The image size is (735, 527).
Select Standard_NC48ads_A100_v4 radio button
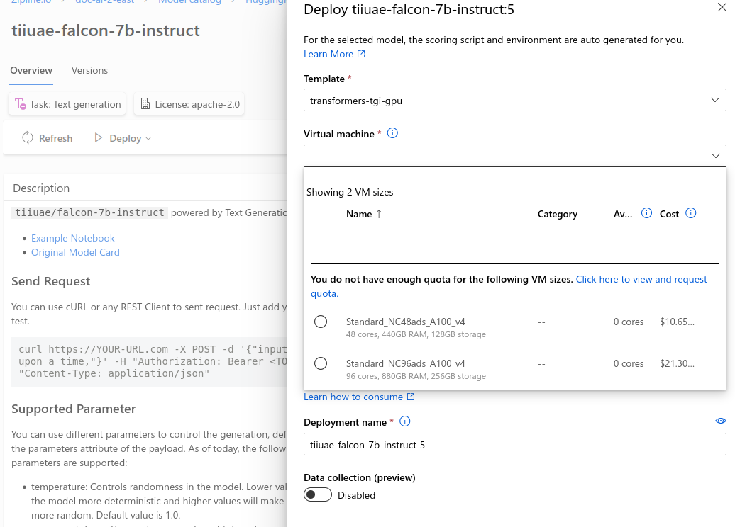[x=321, y=322]
